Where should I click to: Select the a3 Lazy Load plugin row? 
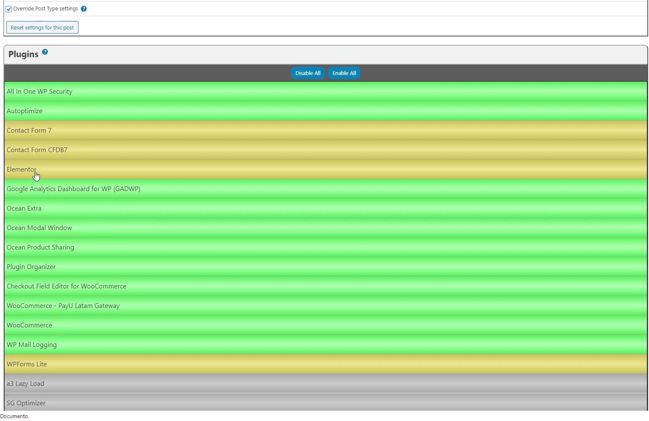pos(326,383)
